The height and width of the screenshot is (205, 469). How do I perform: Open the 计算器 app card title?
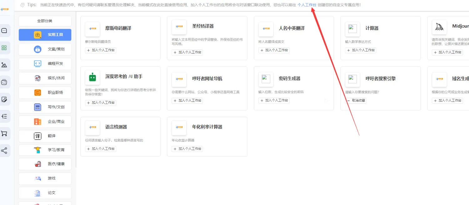372,28
